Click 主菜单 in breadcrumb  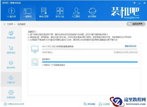[x=10, y=24]
